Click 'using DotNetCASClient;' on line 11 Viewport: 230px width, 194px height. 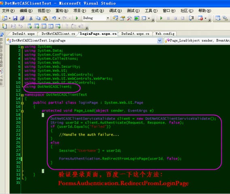click(48, 87)
